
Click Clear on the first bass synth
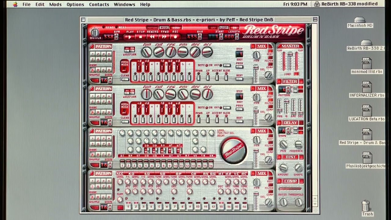[125, 79]
